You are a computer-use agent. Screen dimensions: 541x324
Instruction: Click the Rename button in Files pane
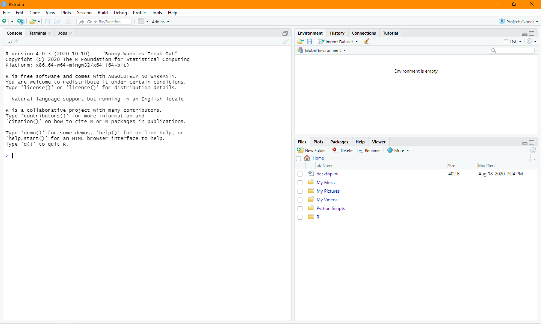pyautogui.click(x=369, y=150)
